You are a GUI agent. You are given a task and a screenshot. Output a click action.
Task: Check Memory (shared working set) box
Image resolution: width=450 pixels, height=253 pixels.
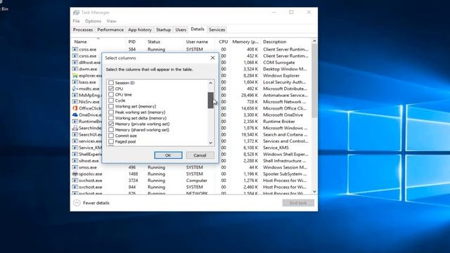(111, 130)
